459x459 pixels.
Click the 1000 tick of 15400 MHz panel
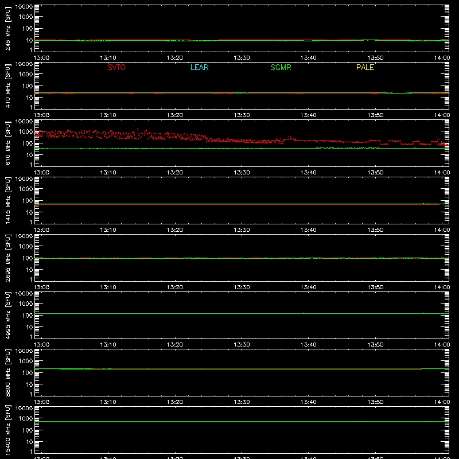pos(26,418)
